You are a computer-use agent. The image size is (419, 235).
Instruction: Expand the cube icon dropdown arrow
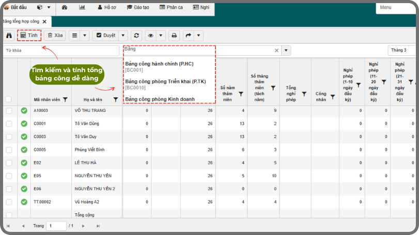point(49,7)
